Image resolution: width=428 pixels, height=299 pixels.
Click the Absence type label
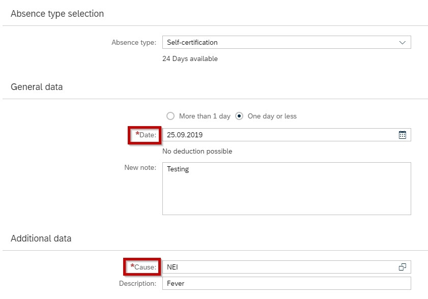click(x=134, y=43)
